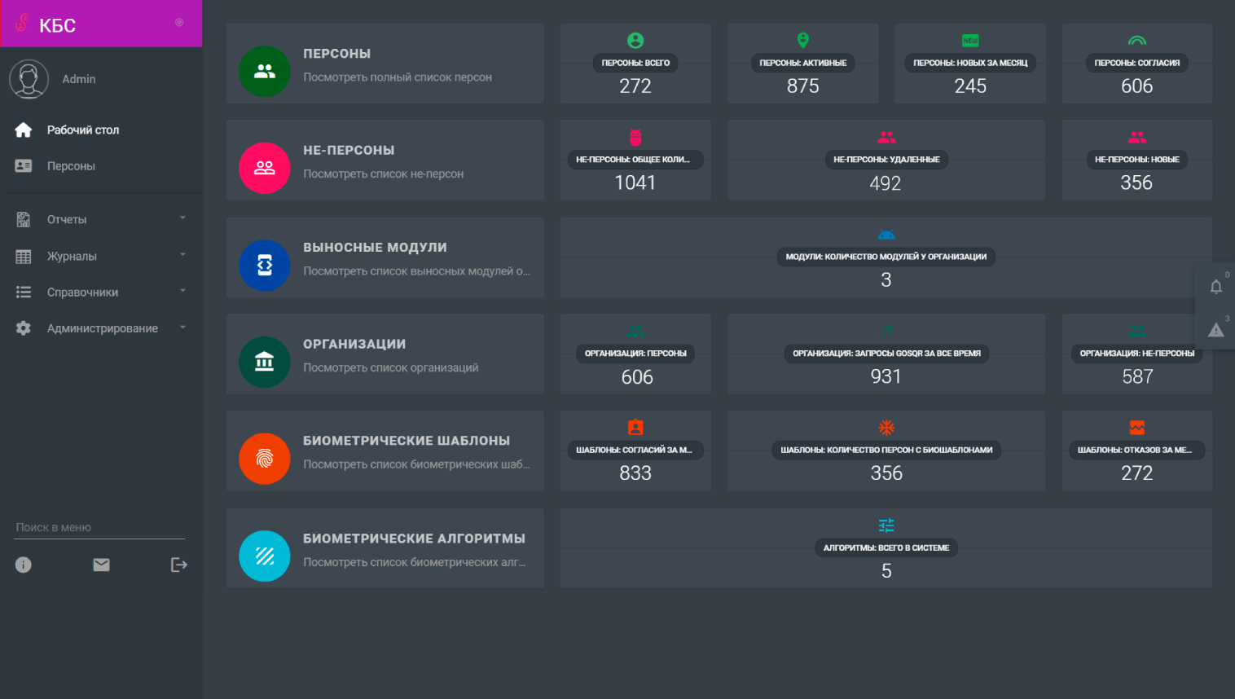Expand the Администрирование menu section
The image size is (1235, 699).
[x=101, y=328]
